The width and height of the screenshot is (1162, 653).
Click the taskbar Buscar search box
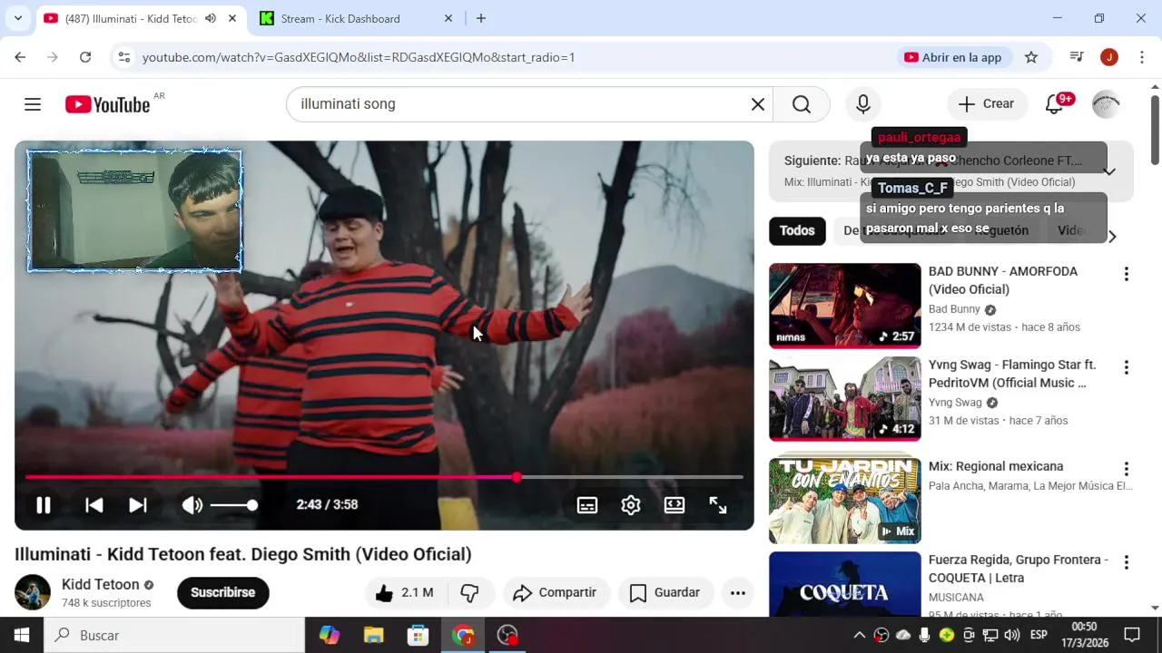pyautogui.click(x=174, y=635)
